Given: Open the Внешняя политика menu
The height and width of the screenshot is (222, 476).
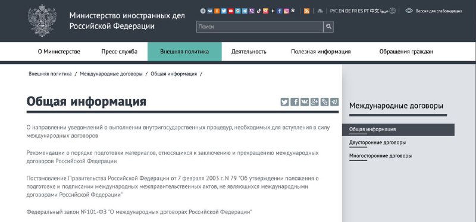Looking at the screenshot, I should [x=184, y=52].
